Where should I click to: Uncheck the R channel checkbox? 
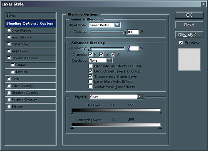click(x=91, y=54)
